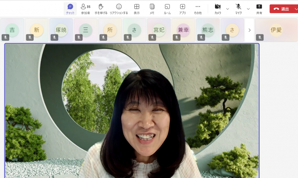298x178 pixels.
Task: Click muted mic icon on 宮妃 tile
Action: 152,38
